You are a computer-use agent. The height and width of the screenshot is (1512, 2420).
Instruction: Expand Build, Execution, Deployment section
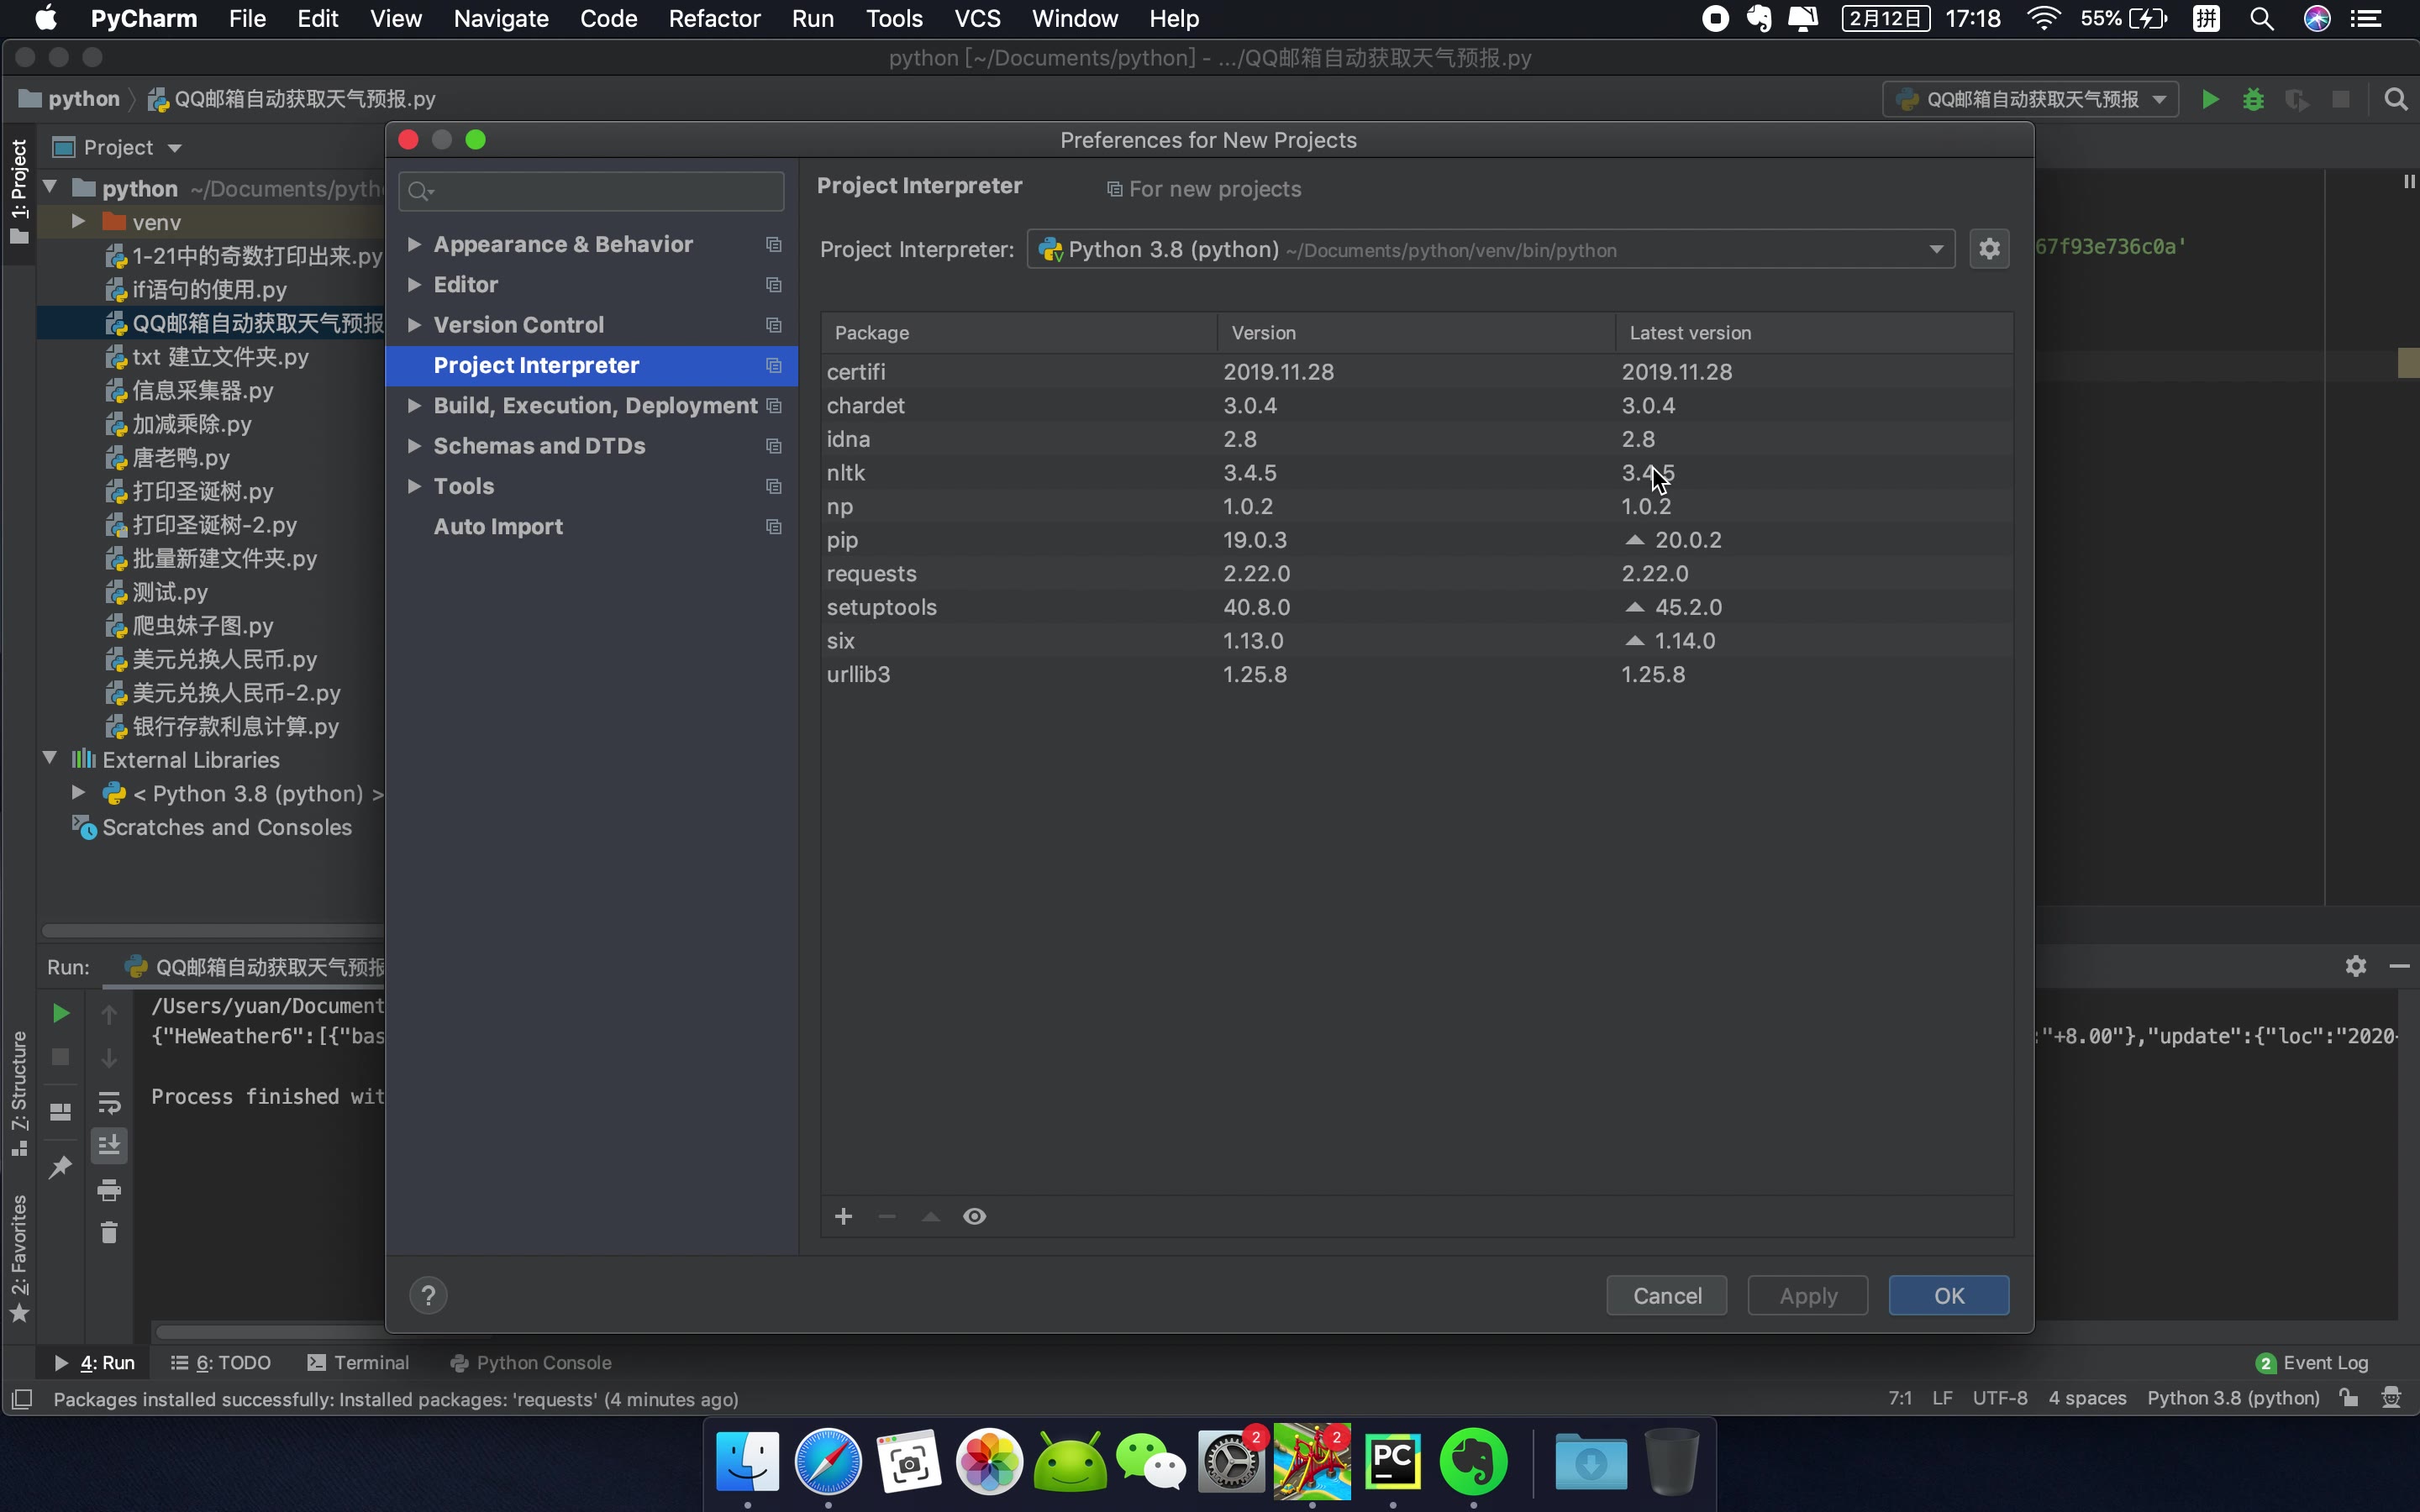413,405
